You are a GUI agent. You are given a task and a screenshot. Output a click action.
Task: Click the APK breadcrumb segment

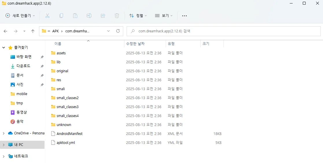56,31
